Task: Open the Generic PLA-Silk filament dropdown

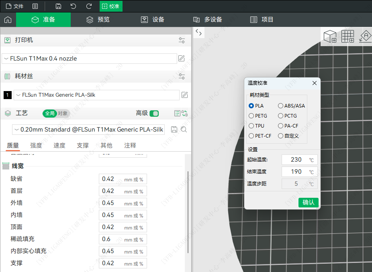Action: [96, 95]
